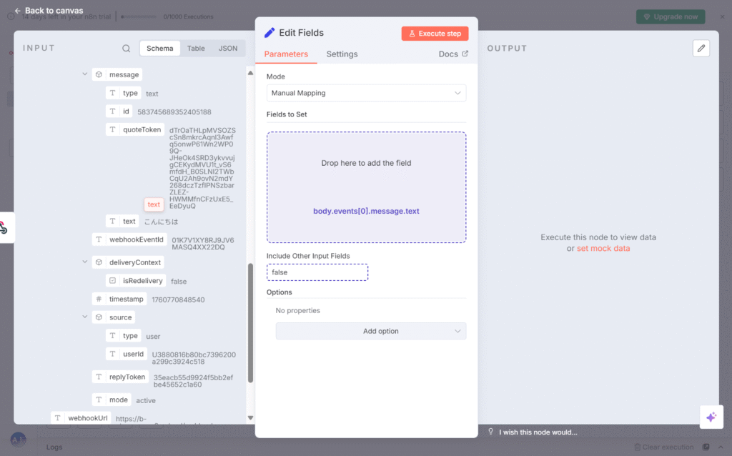Collapse the deliveryContext object
Screen dimensions: 732x456
85,262
